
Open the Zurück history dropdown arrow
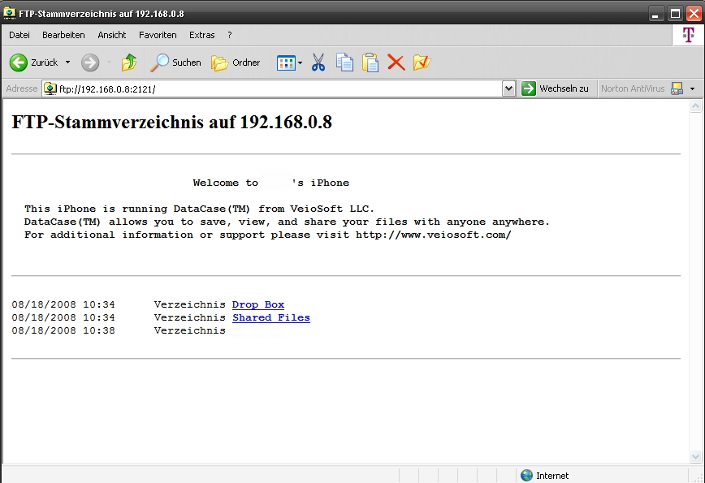tap(67, 63)
